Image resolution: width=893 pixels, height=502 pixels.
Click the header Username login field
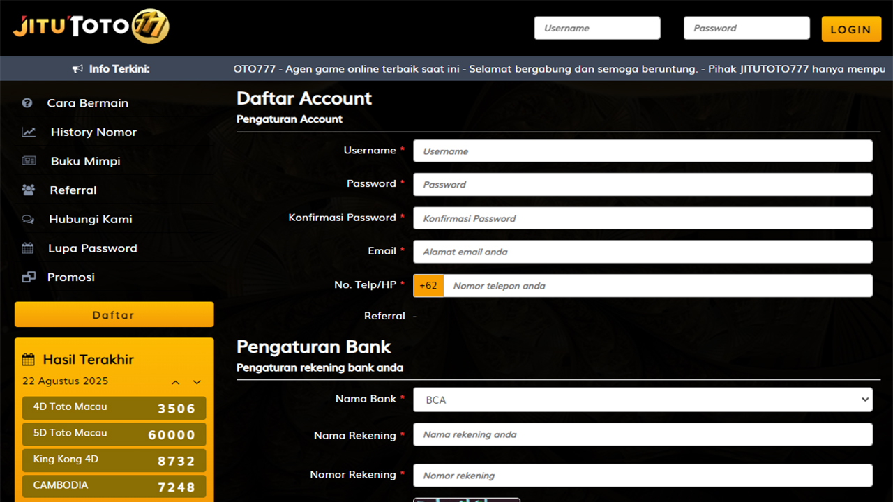[597, 29]
